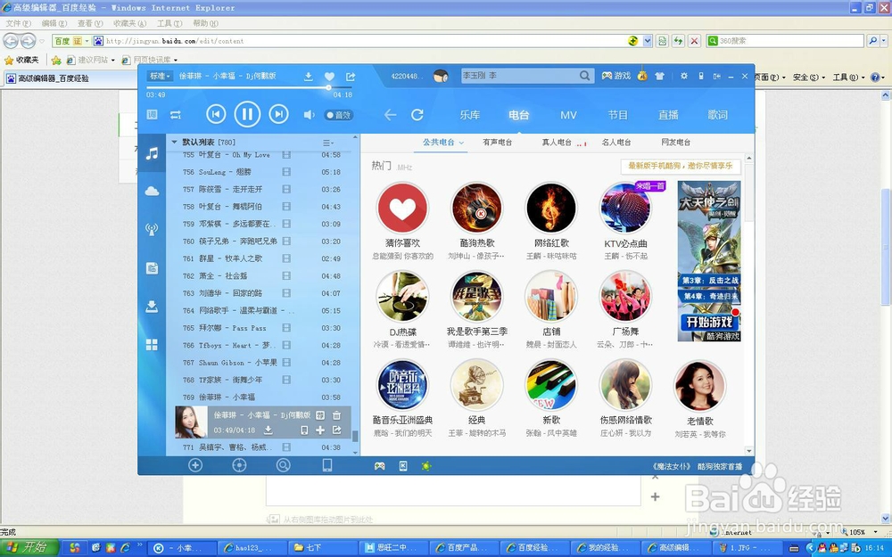Open Internet Explorer 收藏夹 favorites button
The image size is (892, 557).
pyautogui.click(x=21, y=60)
